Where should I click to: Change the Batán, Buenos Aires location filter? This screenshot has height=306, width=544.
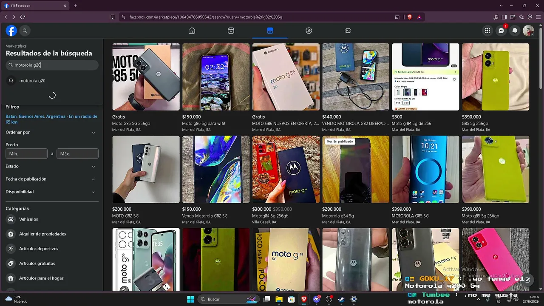point(51,119)
